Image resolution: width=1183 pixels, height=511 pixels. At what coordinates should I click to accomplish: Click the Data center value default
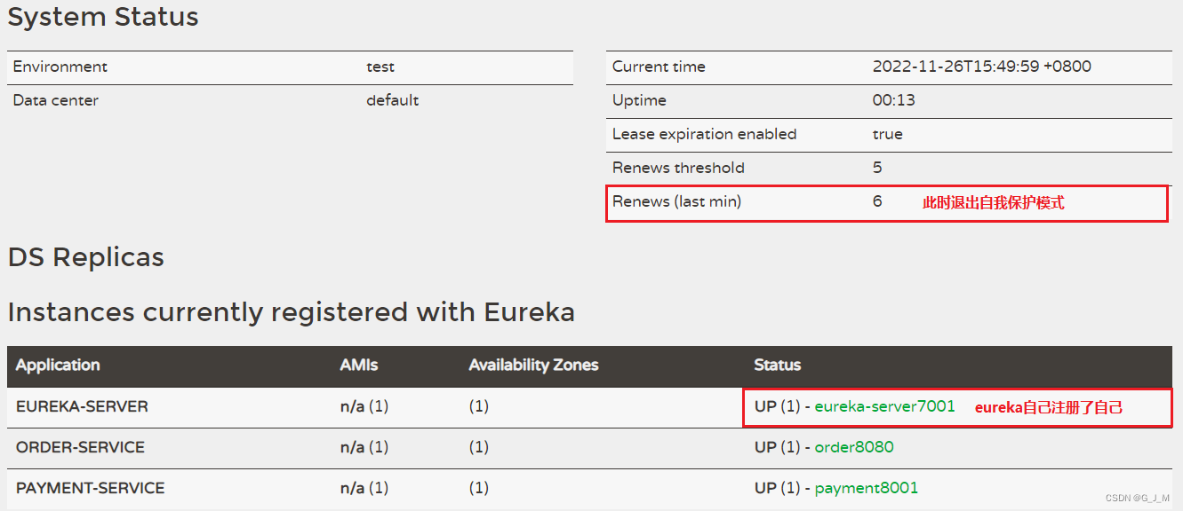coord(392,100)
